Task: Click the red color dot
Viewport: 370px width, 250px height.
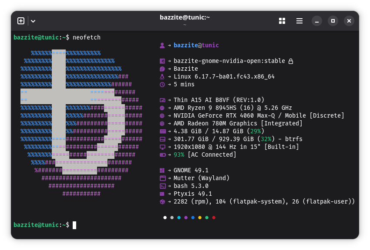Action: [x=214, y=217]
